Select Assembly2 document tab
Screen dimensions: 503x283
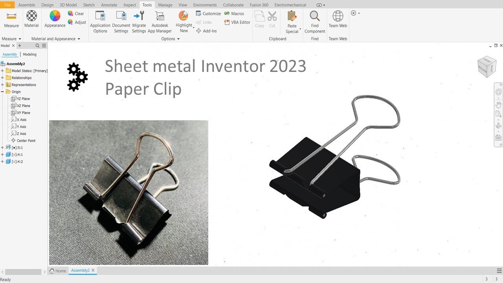tap(80, 271)
